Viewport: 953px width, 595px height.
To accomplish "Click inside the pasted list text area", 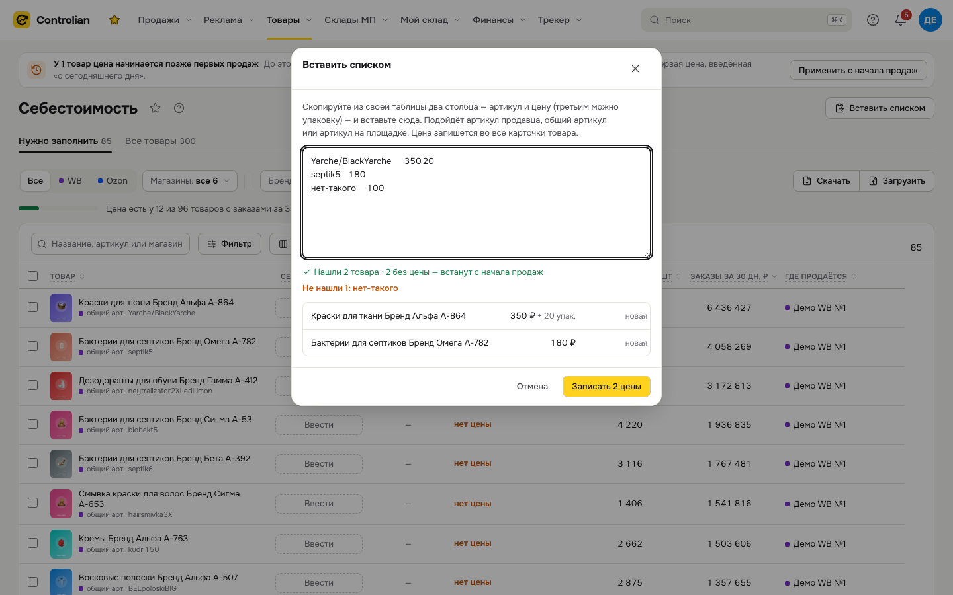I will 476,202.
